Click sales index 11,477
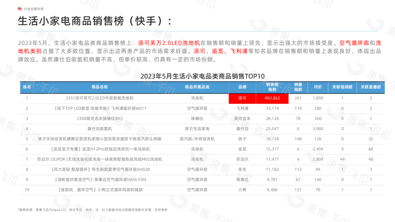The height and width of the screenshot is (222, 395). pos(272,159)
